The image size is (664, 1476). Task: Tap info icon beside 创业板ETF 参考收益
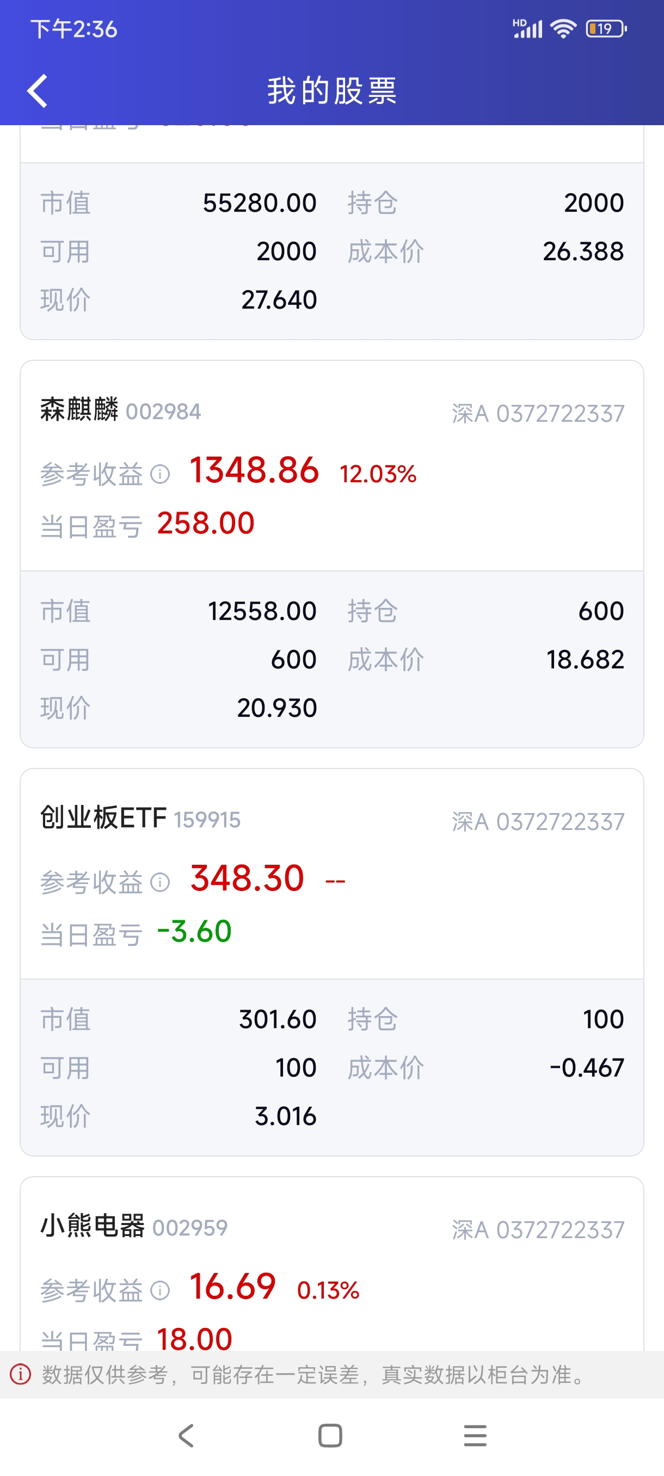pyautogui.click(x=160, y=882)
